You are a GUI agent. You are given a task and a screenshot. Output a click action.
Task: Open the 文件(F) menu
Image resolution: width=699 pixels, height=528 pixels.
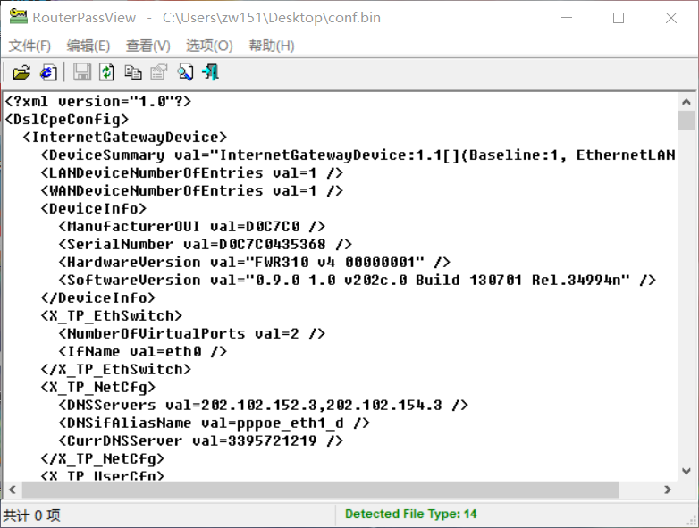pyautogui.click(x=29, y=46)
